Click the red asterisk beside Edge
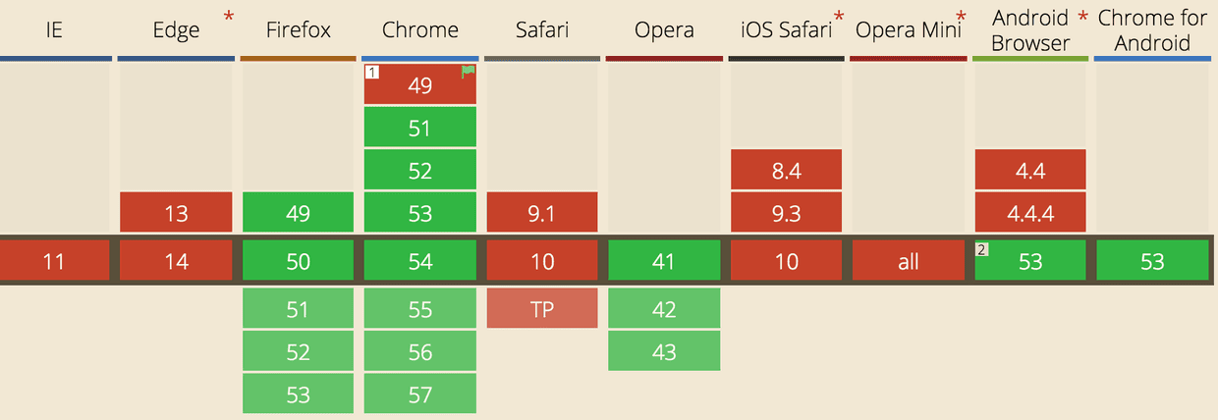Image resolution: width=1218 pixels, height=420 pixels. point(228,19)
